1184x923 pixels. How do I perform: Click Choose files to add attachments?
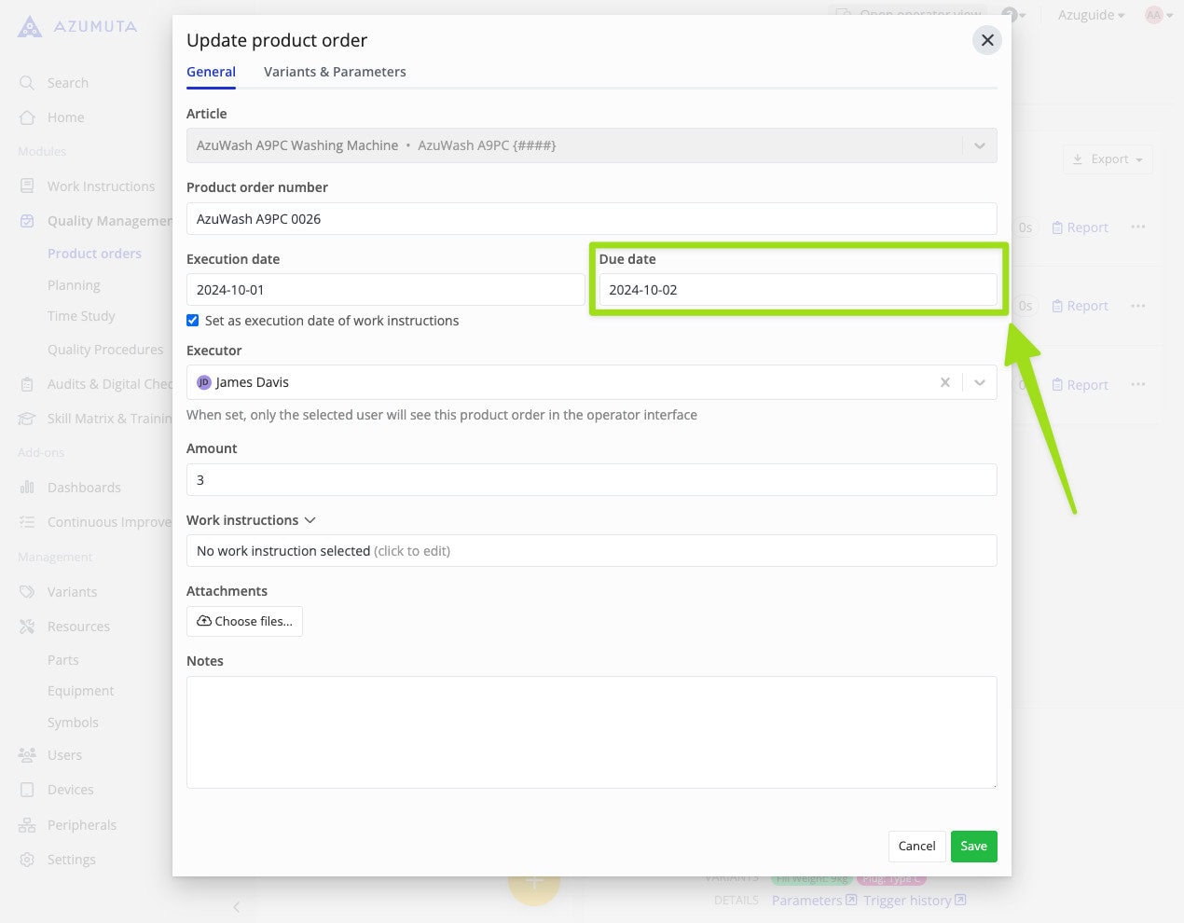(x=244, y=621)
